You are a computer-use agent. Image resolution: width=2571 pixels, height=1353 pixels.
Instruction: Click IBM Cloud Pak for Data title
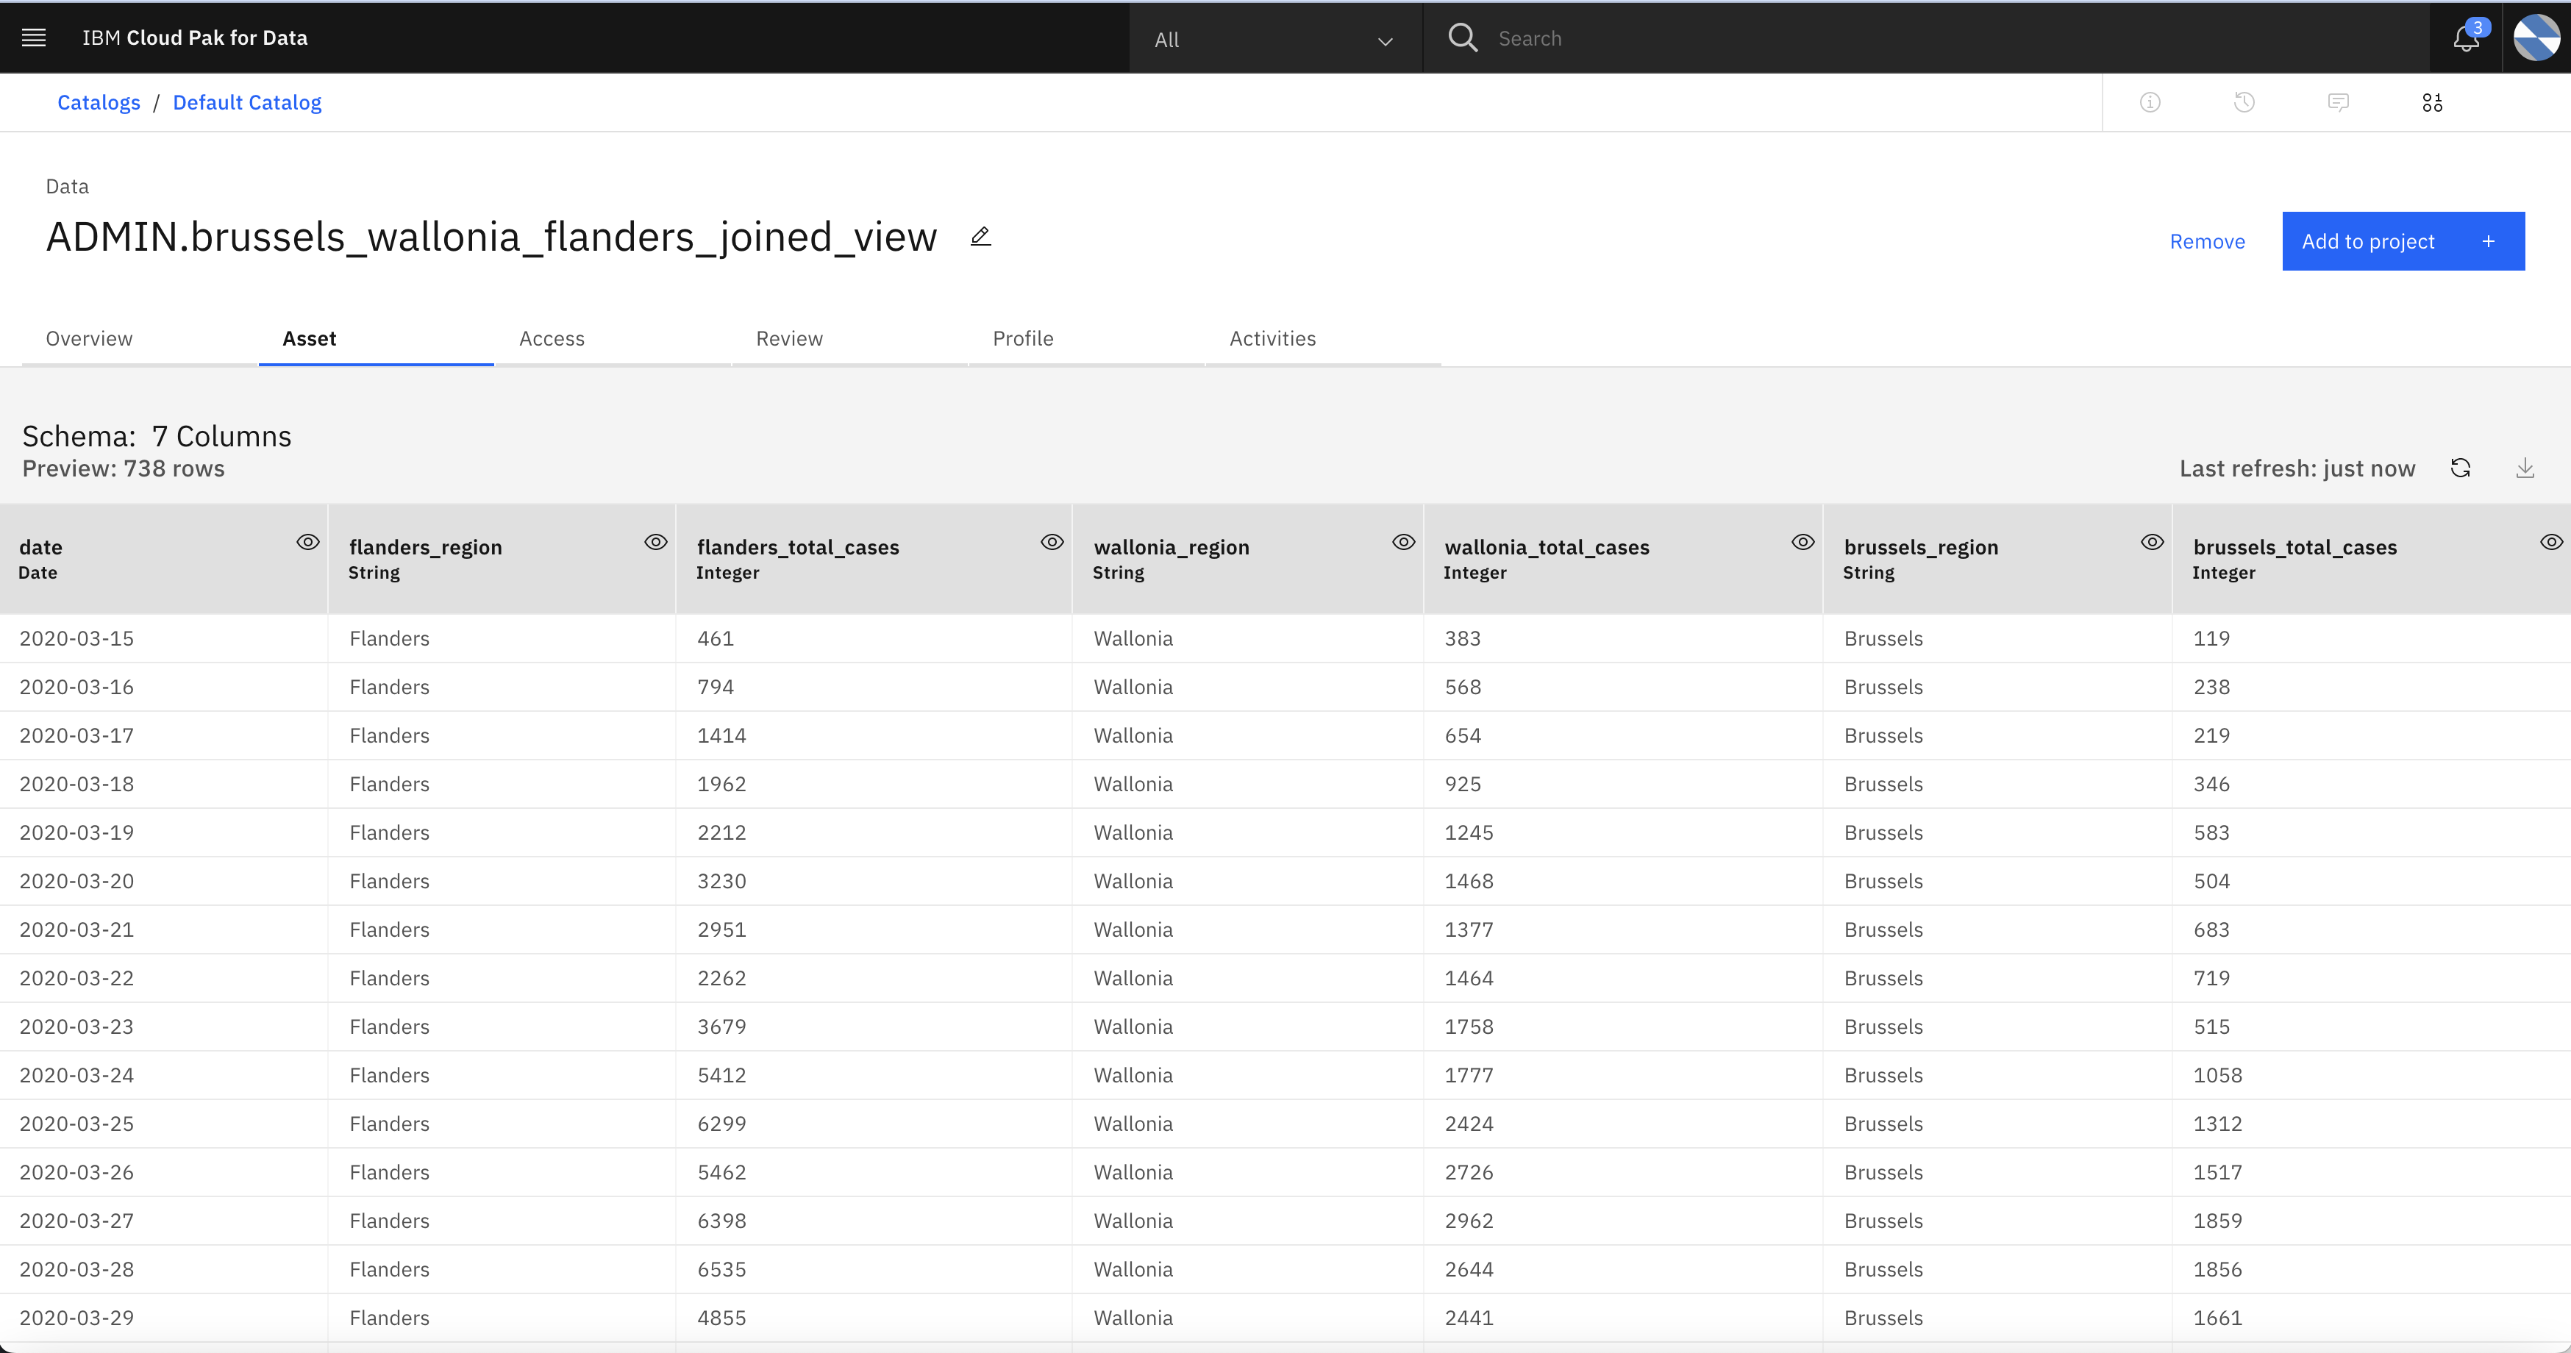click(195, 38)
